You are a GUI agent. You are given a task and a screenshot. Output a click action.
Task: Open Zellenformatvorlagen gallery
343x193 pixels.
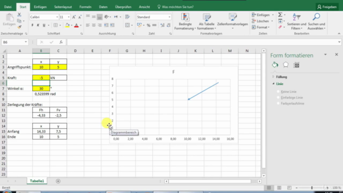[x=232, y=21]
